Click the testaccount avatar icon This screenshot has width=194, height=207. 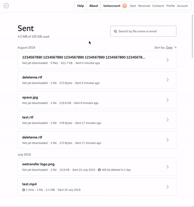(124, 6)
